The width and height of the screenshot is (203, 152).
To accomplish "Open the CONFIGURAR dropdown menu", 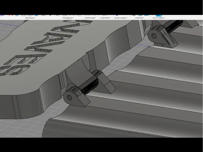I will click(x=90, y=18).
